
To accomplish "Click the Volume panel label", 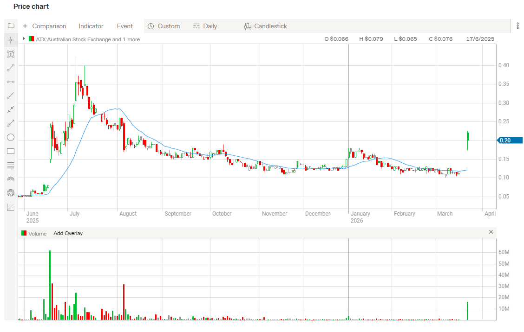I will coord(38,234).
